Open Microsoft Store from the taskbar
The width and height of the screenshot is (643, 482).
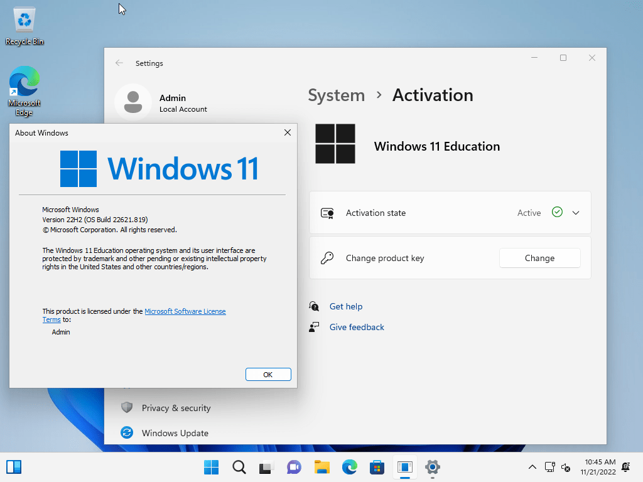(377, 467)
